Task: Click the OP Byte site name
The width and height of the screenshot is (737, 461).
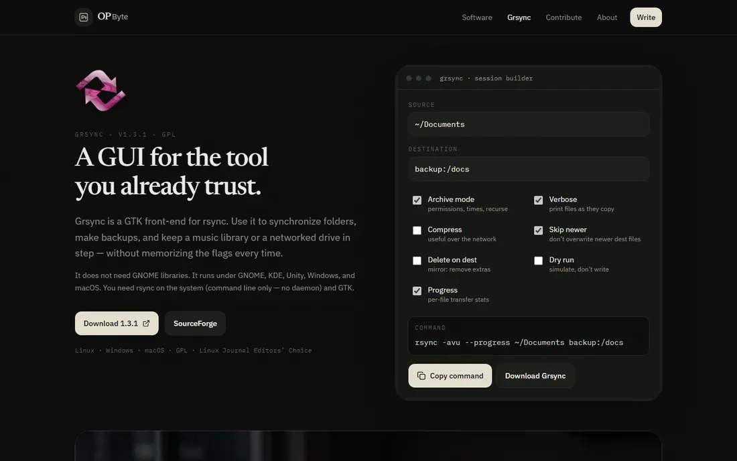Action: click(x=113, y=17)
